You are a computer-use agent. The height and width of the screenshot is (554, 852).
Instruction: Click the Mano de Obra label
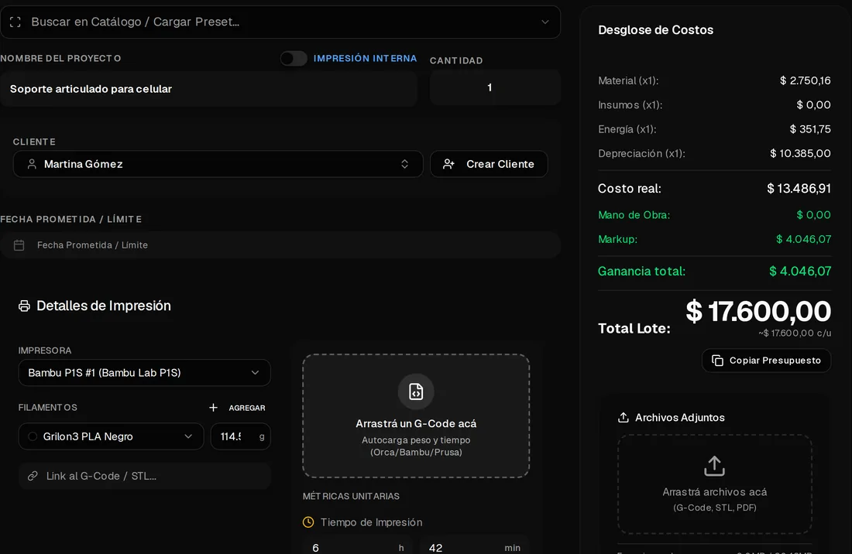[634, 215]
